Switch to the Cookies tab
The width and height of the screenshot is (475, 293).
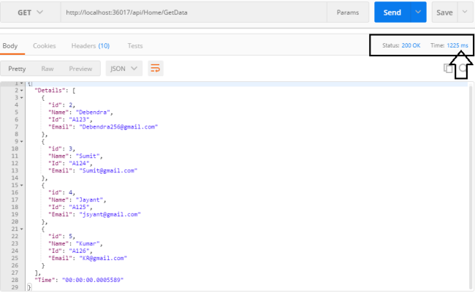coord(45,46)
